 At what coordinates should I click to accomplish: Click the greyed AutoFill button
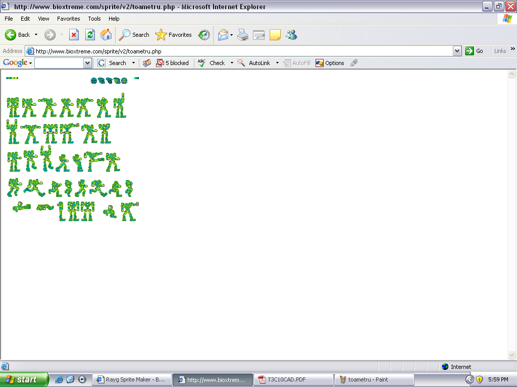pyautogui.click(x=297, y=63)
